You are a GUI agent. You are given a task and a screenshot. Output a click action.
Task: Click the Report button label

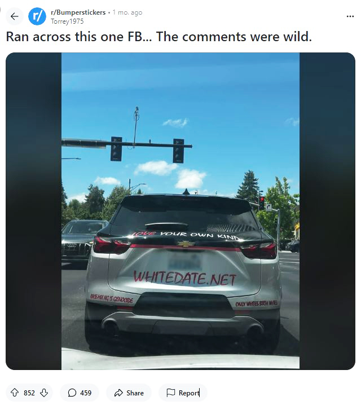189,393
